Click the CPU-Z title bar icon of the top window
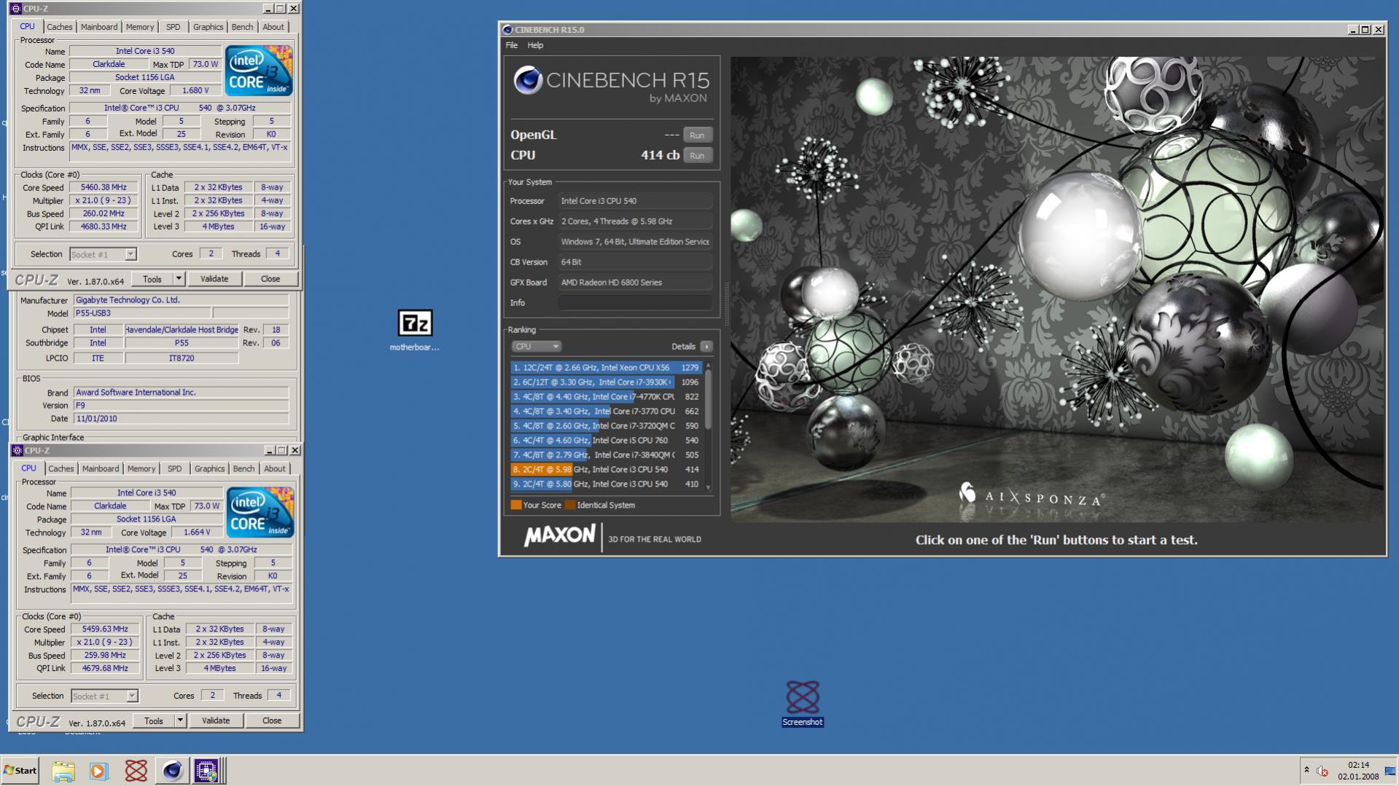 pyautogui.click(x=15, y=9)
